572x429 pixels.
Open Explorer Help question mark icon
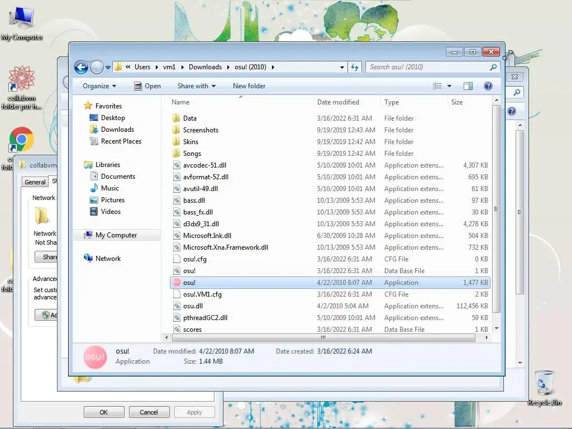(488, 86)
